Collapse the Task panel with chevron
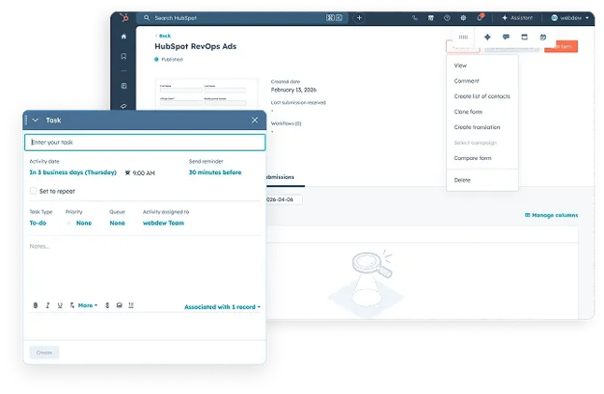604x394 pixels. (x=36, y=121)
